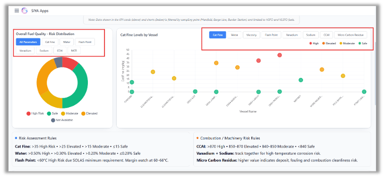
Task: Click the Water threshold rule line
Action: pyautogui.click(x=78, y=153)
